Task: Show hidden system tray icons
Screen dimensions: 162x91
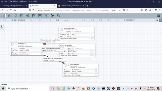Action: pyautogui.click(x=128, y=88)
